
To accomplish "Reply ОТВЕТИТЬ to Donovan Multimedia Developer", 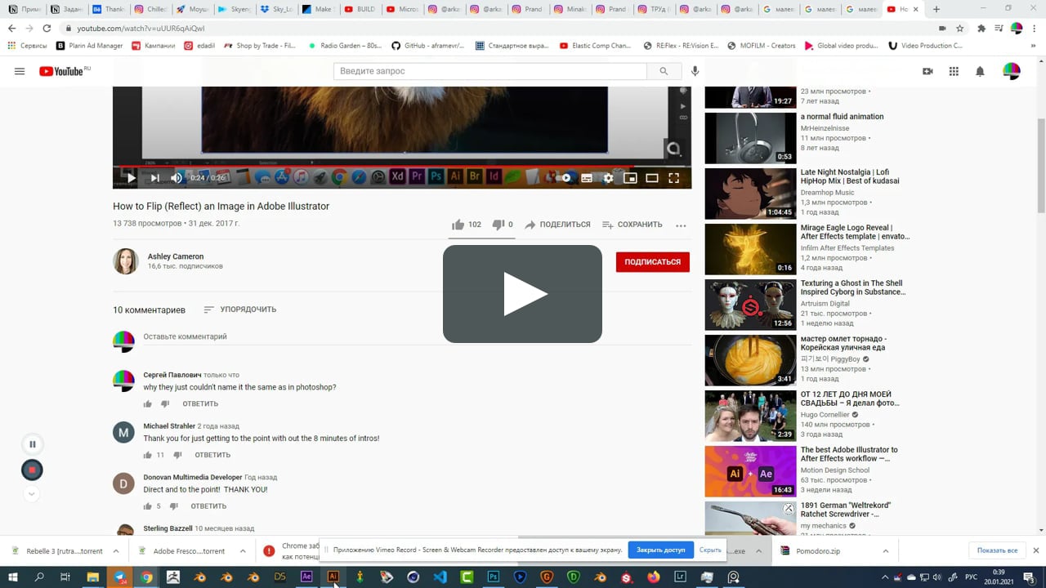I will tap(208, 506).
